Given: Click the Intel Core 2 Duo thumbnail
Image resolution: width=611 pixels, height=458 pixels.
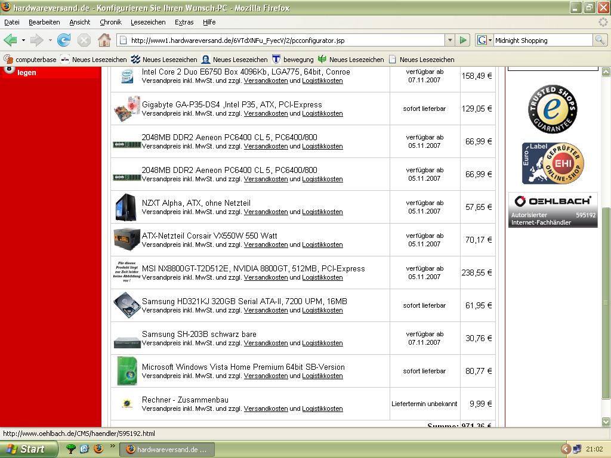Looking at the screenshot, I should 126,76.
